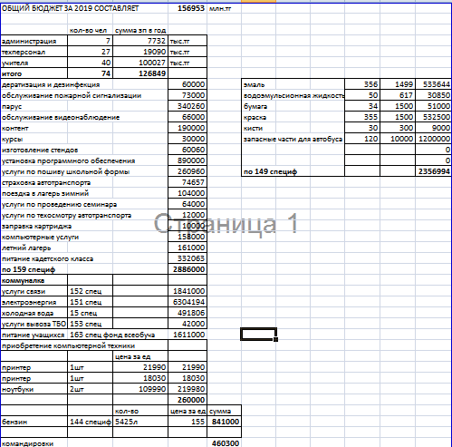
Task: Select бензин sum 841000
Action: (x=224, y=422)
